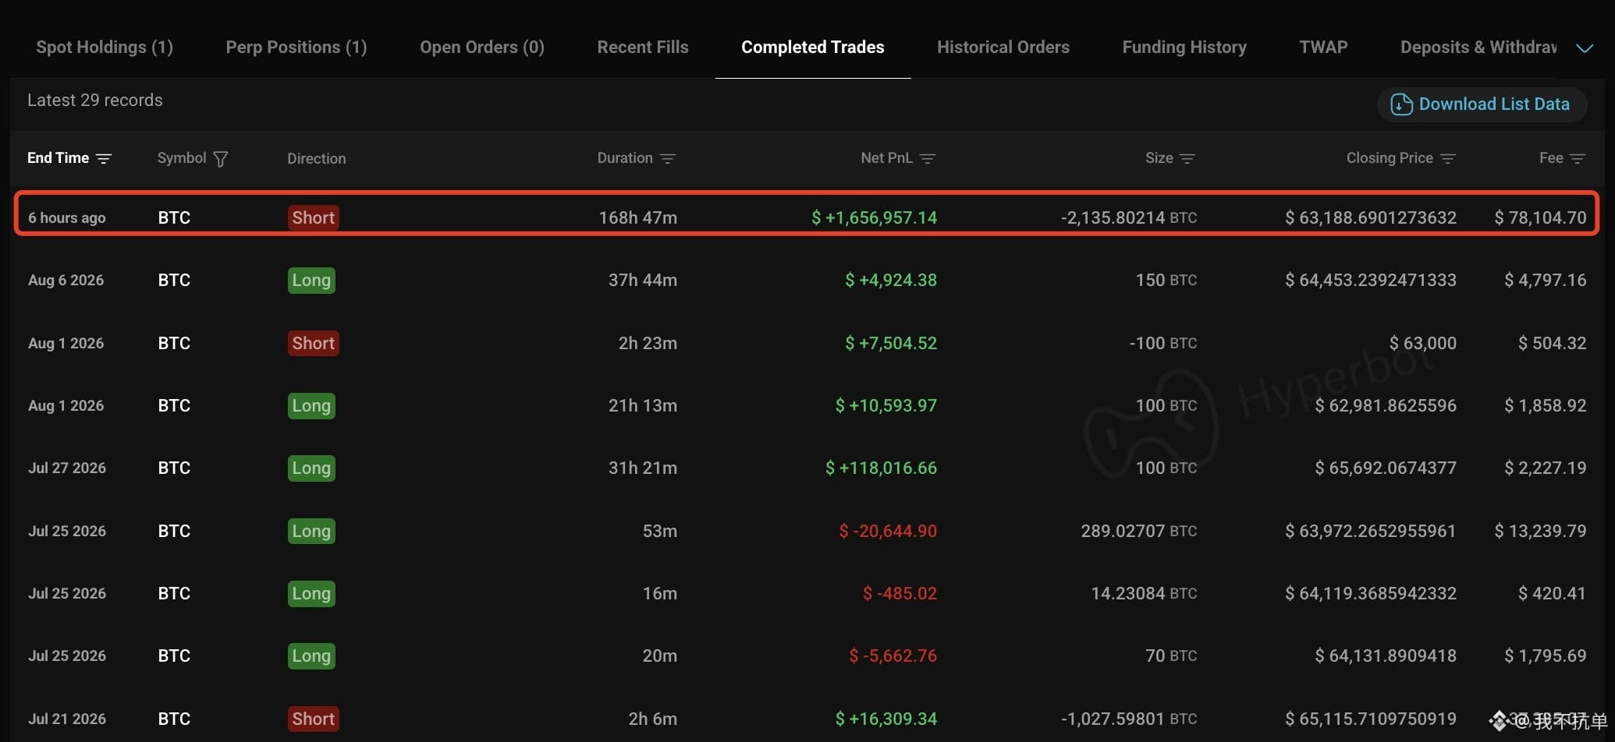Open the Spot Holdings (1) tab

point(105,48)
